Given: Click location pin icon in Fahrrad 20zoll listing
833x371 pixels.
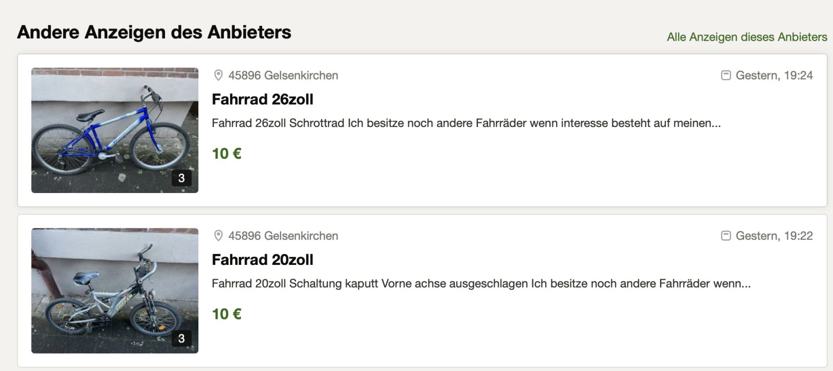Looking at the screenshot, I should [x=219, y=236].
